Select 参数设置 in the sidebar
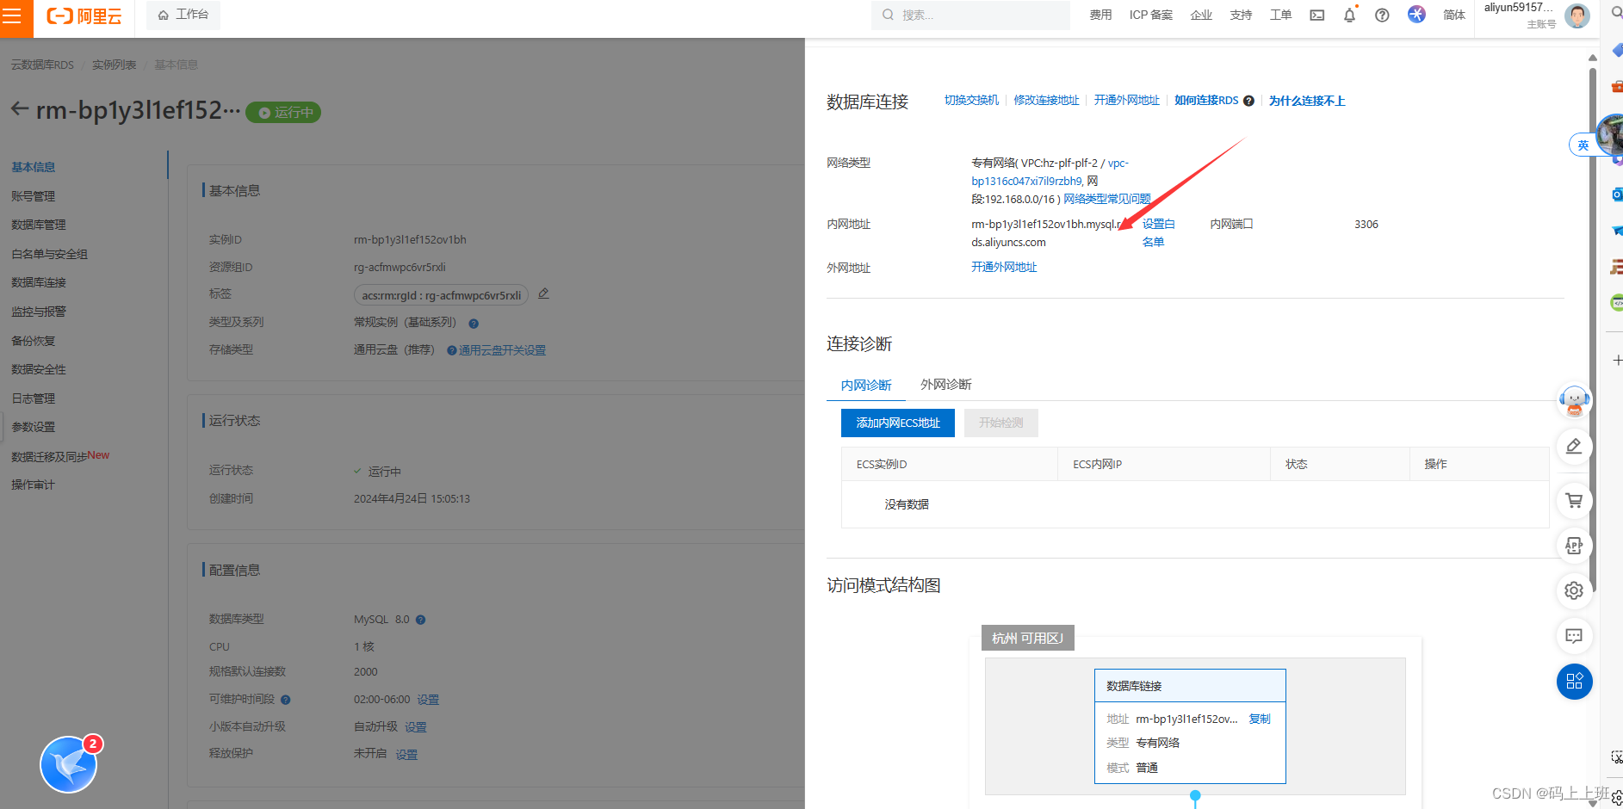The image size is (1623, 809). pos(34,427)
